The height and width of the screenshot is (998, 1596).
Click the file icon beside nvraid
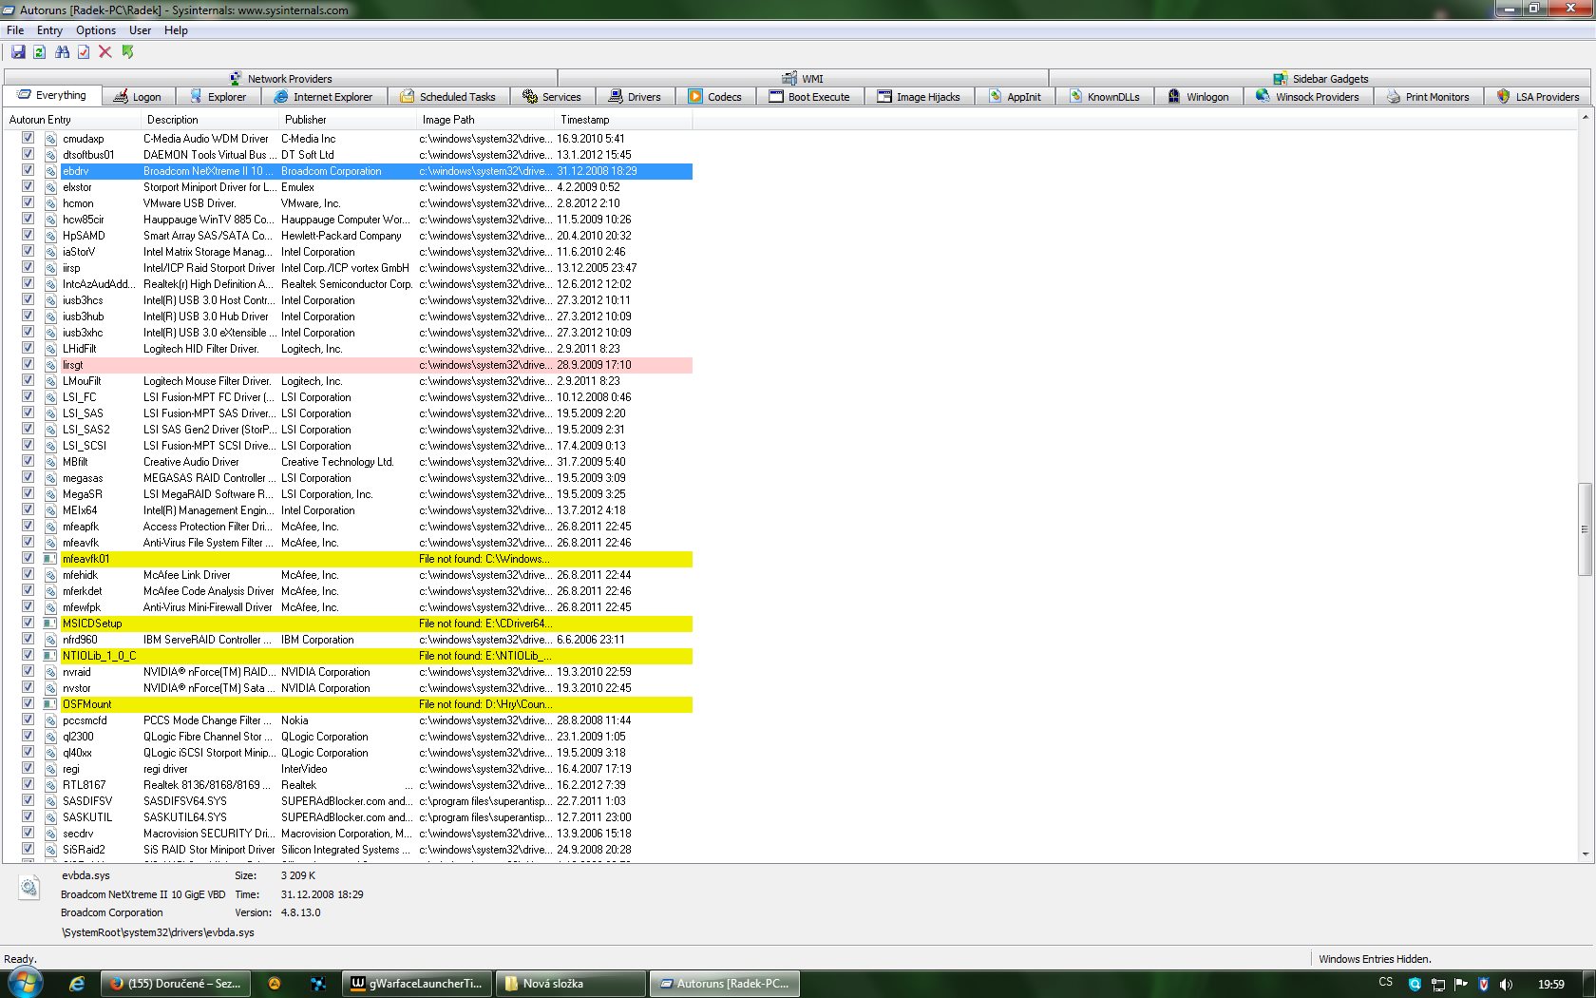pyautogui.click(x=50, y=672)
